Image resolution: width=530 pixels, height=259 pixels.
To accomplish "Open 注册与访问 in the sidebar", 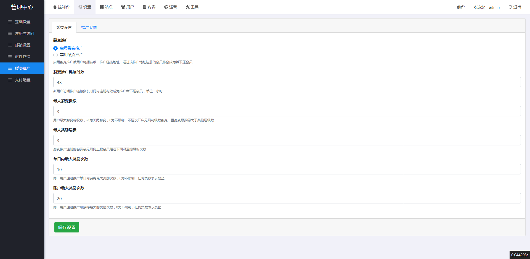I will tap(22, 33).
